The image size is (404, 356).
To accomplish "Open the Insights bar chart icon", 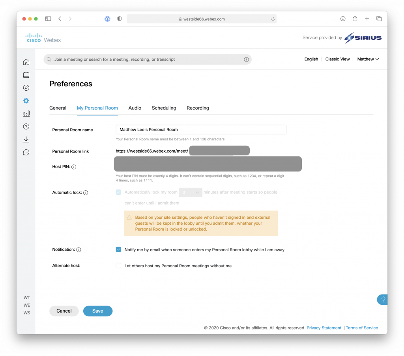I will pyautogui.click(x=26, y=114).
